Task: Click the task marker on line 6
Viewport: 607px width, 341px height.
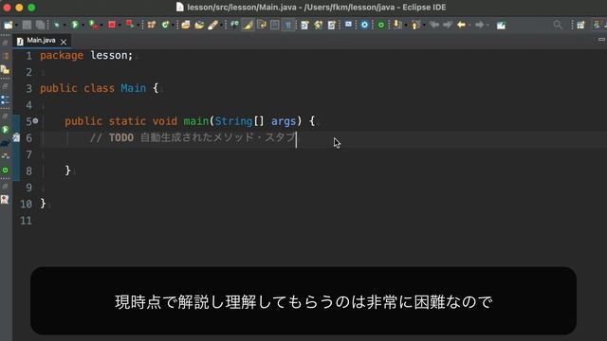Action: [x=16, y=137]
